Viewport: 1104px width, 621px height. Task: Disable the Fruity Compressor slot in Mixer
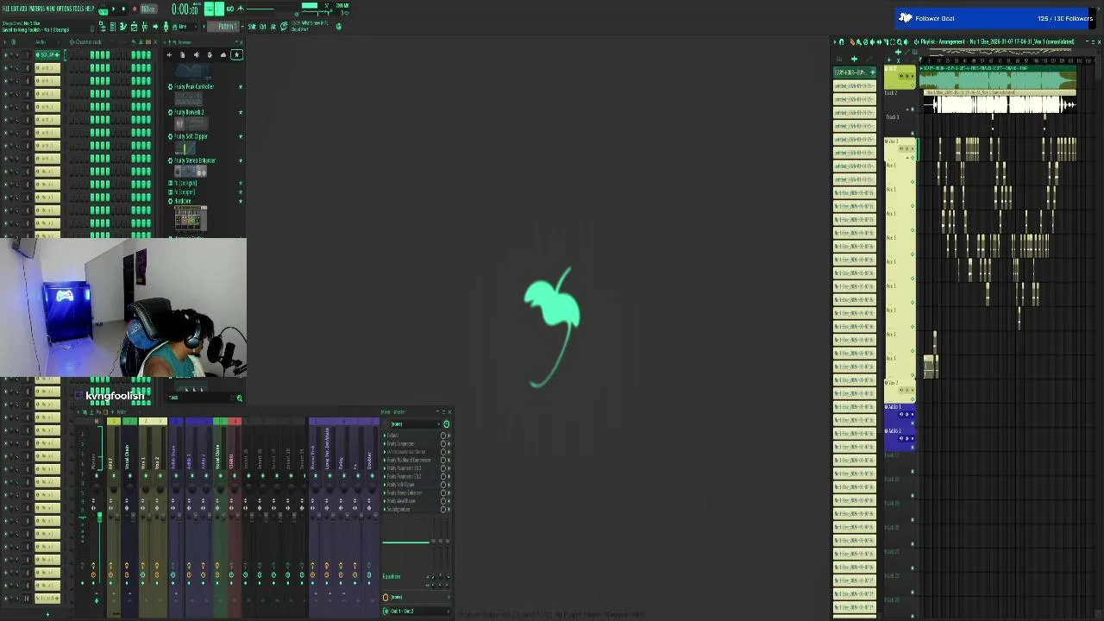(x=443, y=443)
